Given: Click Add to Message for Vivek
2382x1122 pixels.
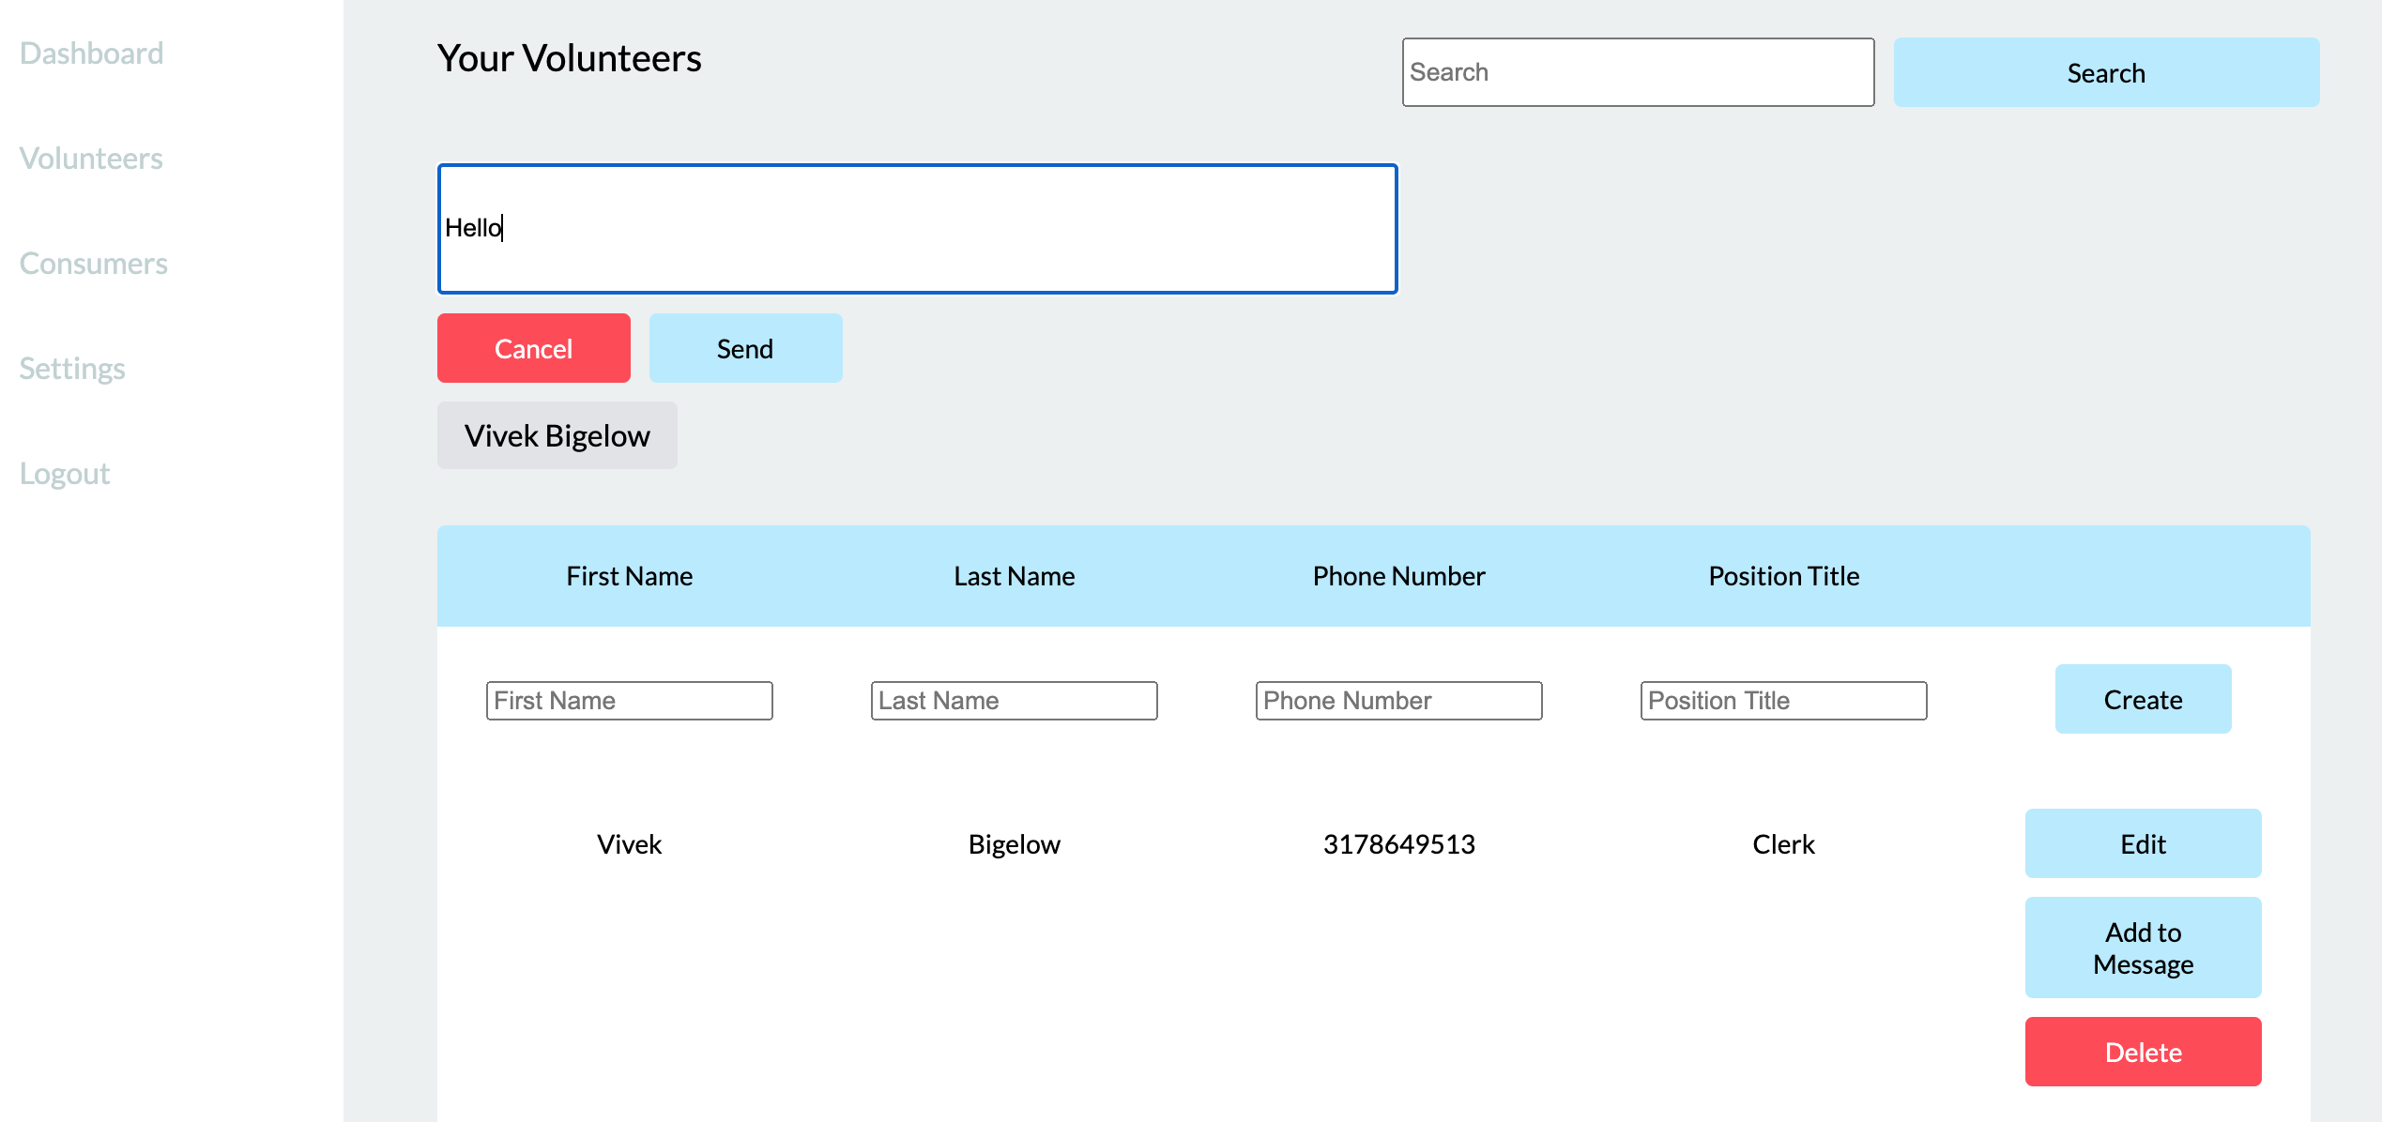Looking at the screenshot, I should (x=2143, y=948).
